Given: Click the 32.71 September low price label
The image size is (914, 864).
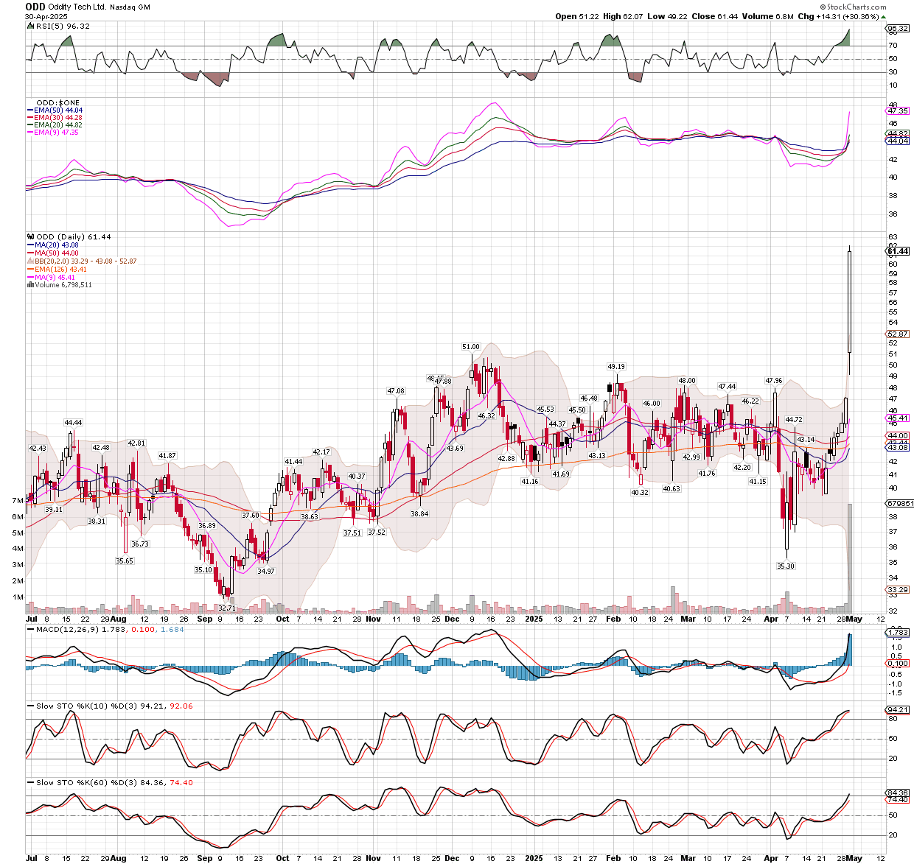Looking at the screenshot, I should 227,608.
